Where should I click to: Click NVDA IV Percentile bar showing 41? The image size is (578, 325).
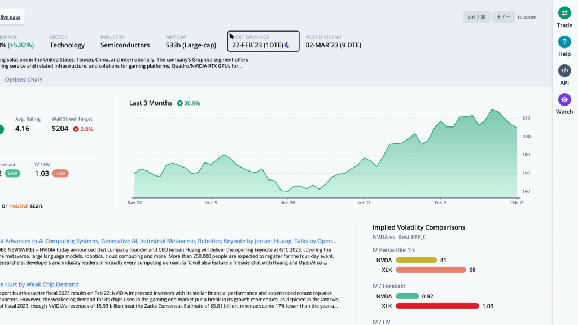click(x=416, y=260)
